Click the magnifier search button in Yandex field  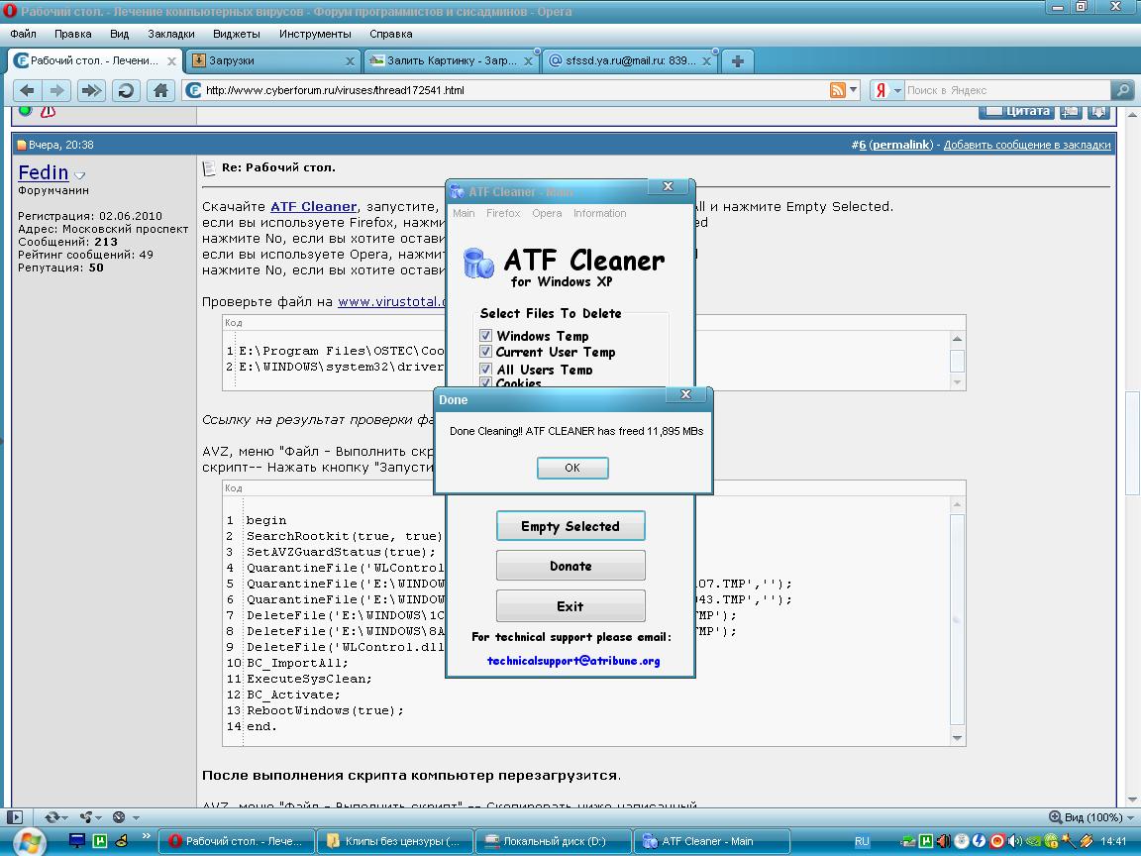pyautogui.click(x=1123, y=90)
